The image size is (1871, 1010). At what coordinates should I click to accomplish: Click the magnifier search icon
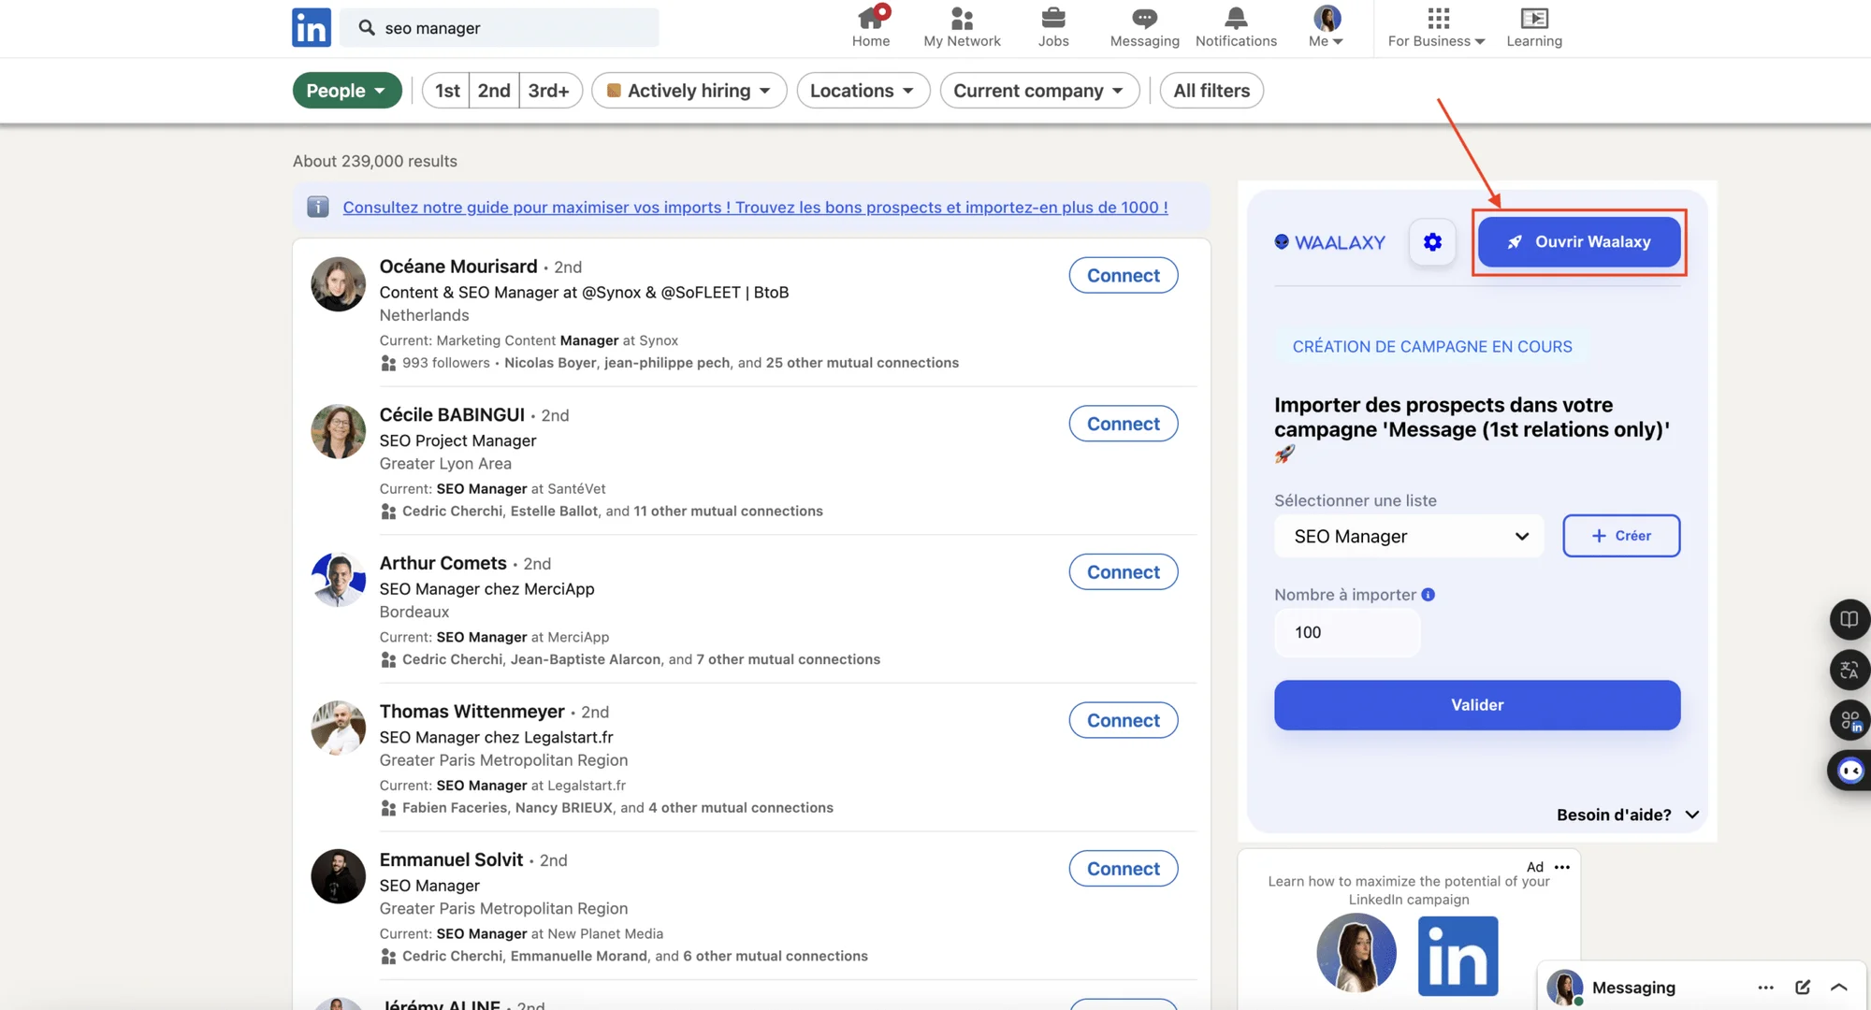(367, 28)
